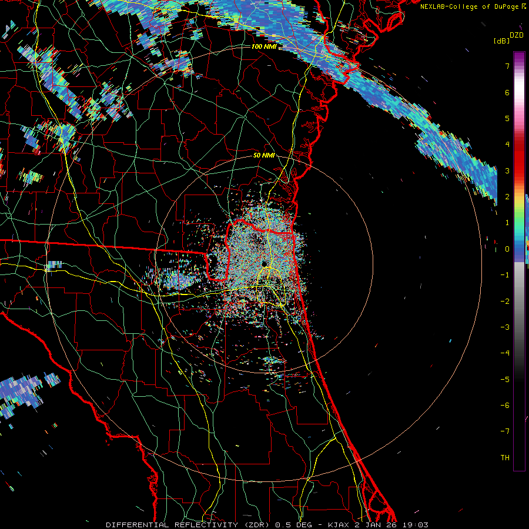Click the 19:03 timestamp in the caption
529x529 pixels.
[416, 525]
